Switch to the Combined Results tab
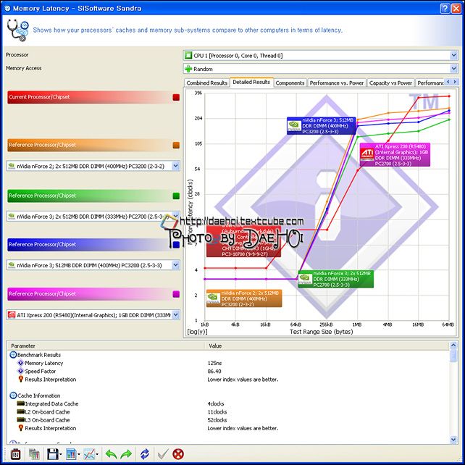The height and width of the screenshot is (465, 465). point(206,83)
